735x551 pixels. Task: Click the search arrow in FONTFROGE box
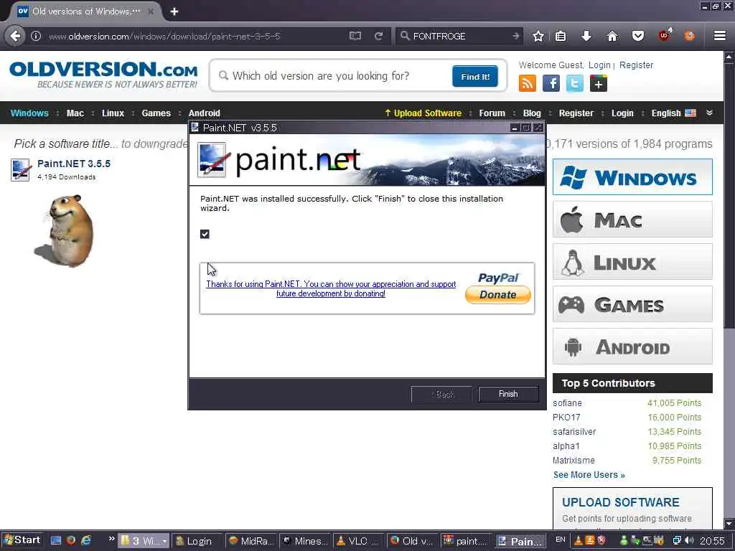click(x=515, y=36)
